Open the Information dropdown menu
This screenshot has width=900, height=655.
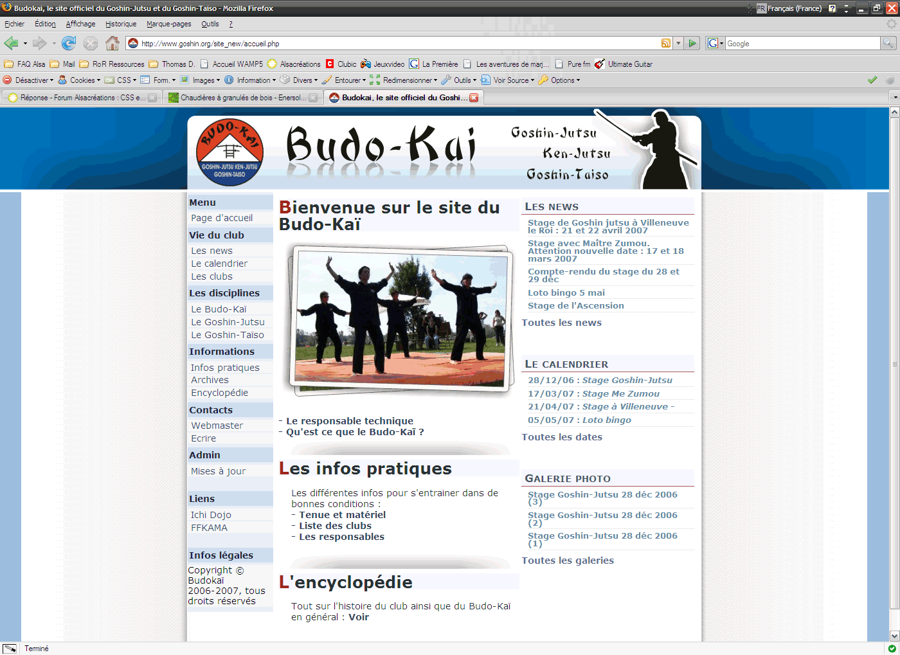[250, 80]
